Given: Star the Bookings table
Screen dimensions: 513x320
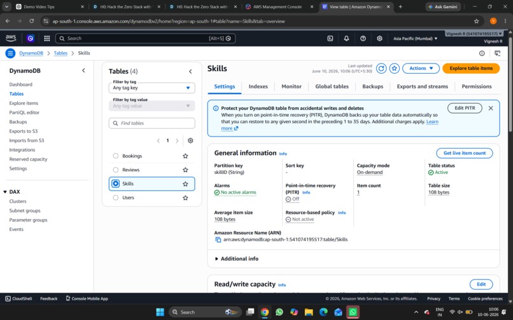Looking at the screenshot, I should [x=185, y=156].
